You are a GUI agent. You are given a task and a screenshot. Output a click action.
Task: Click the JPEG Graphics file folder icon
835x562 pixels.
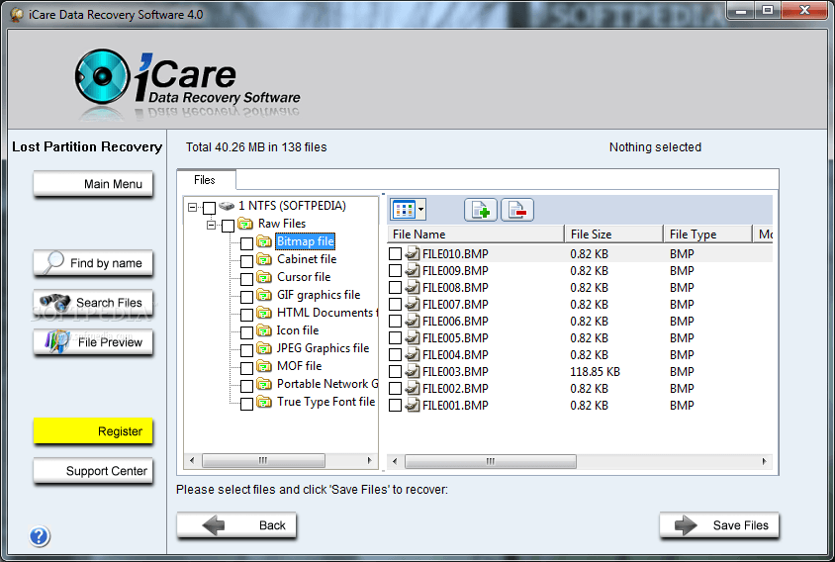pyautogui.click(x=264, y=348)
